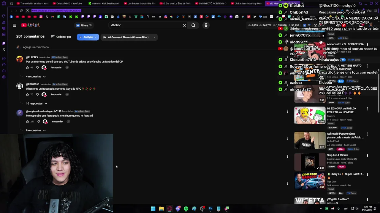Click the youtube.com address bar URL

pos(56,11)
